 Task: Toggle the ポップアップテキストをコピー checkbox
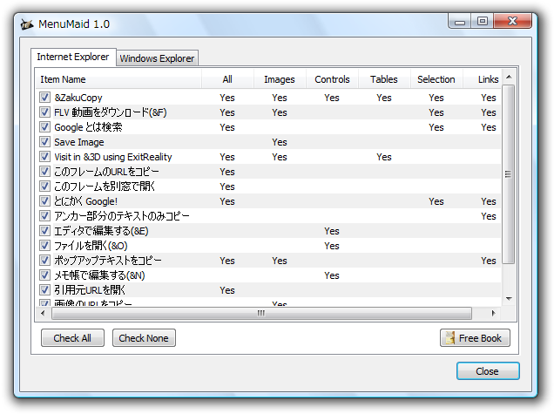[44, 261]
